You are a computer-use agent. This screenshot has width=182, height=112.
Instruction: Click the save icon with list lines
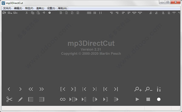15,13
